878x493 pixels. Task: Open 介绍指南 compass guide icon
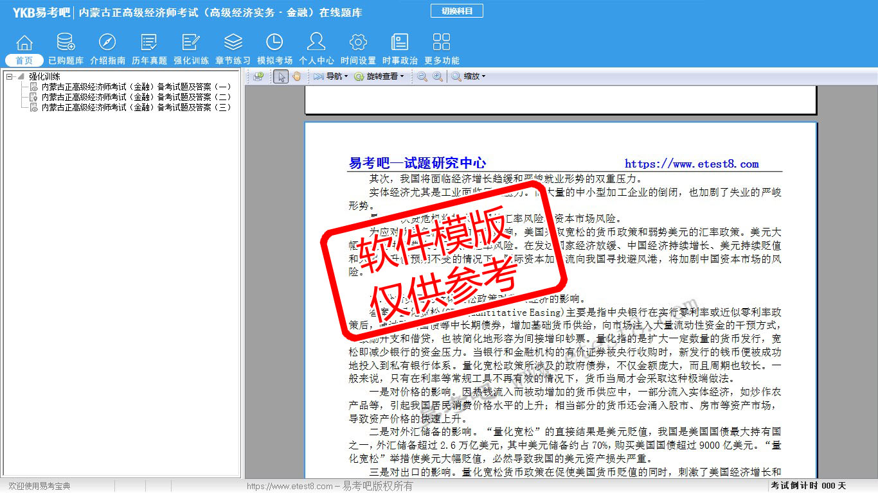(x=107, y=49)
